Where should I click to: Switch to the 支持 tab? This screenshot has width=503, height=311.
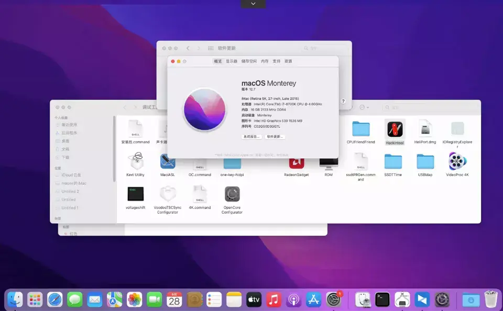pyautogui.click(x=277, y=61)
